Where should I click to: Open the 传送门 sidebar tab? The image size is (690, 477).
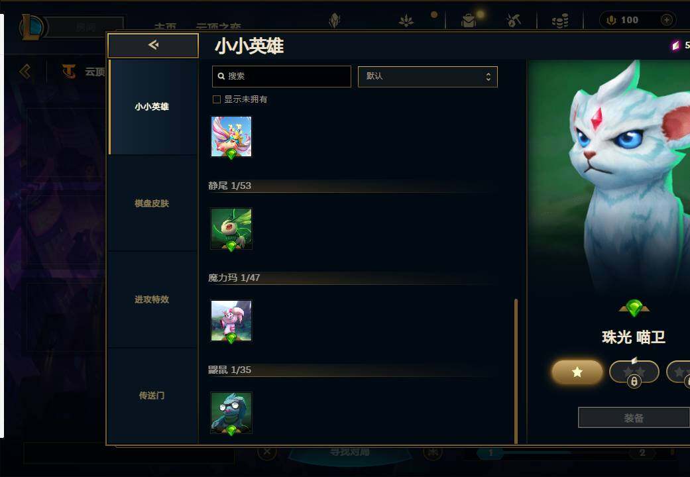tap(152, 395)
